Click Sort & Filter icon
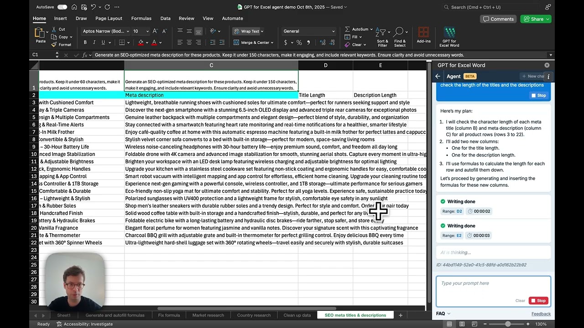The height and width of the screenshot is (328, 584). coord(382,36)
